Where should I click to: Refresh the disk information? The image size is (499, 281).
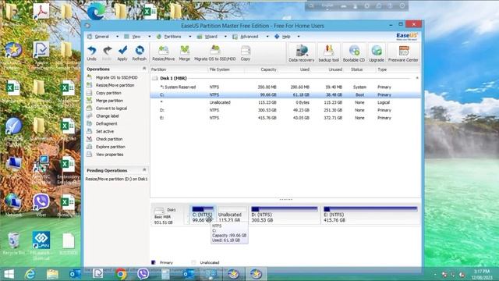pos(139,53)
